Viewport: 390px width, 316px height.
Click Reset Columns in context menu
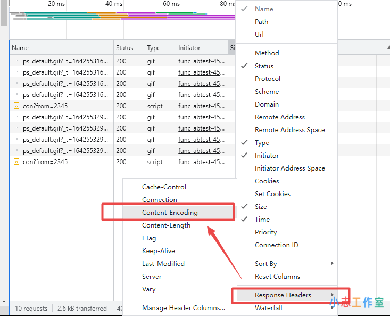click(x=277, y=277)
